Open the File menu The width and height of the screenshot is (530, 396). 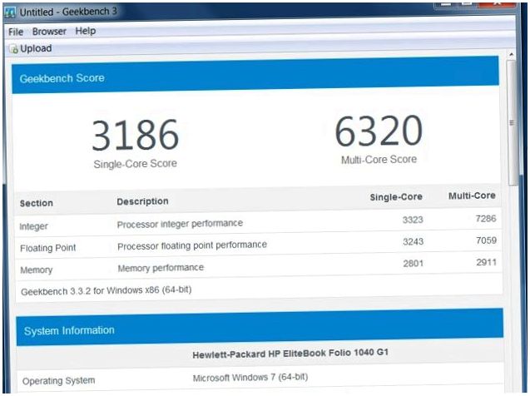(16, 32)
